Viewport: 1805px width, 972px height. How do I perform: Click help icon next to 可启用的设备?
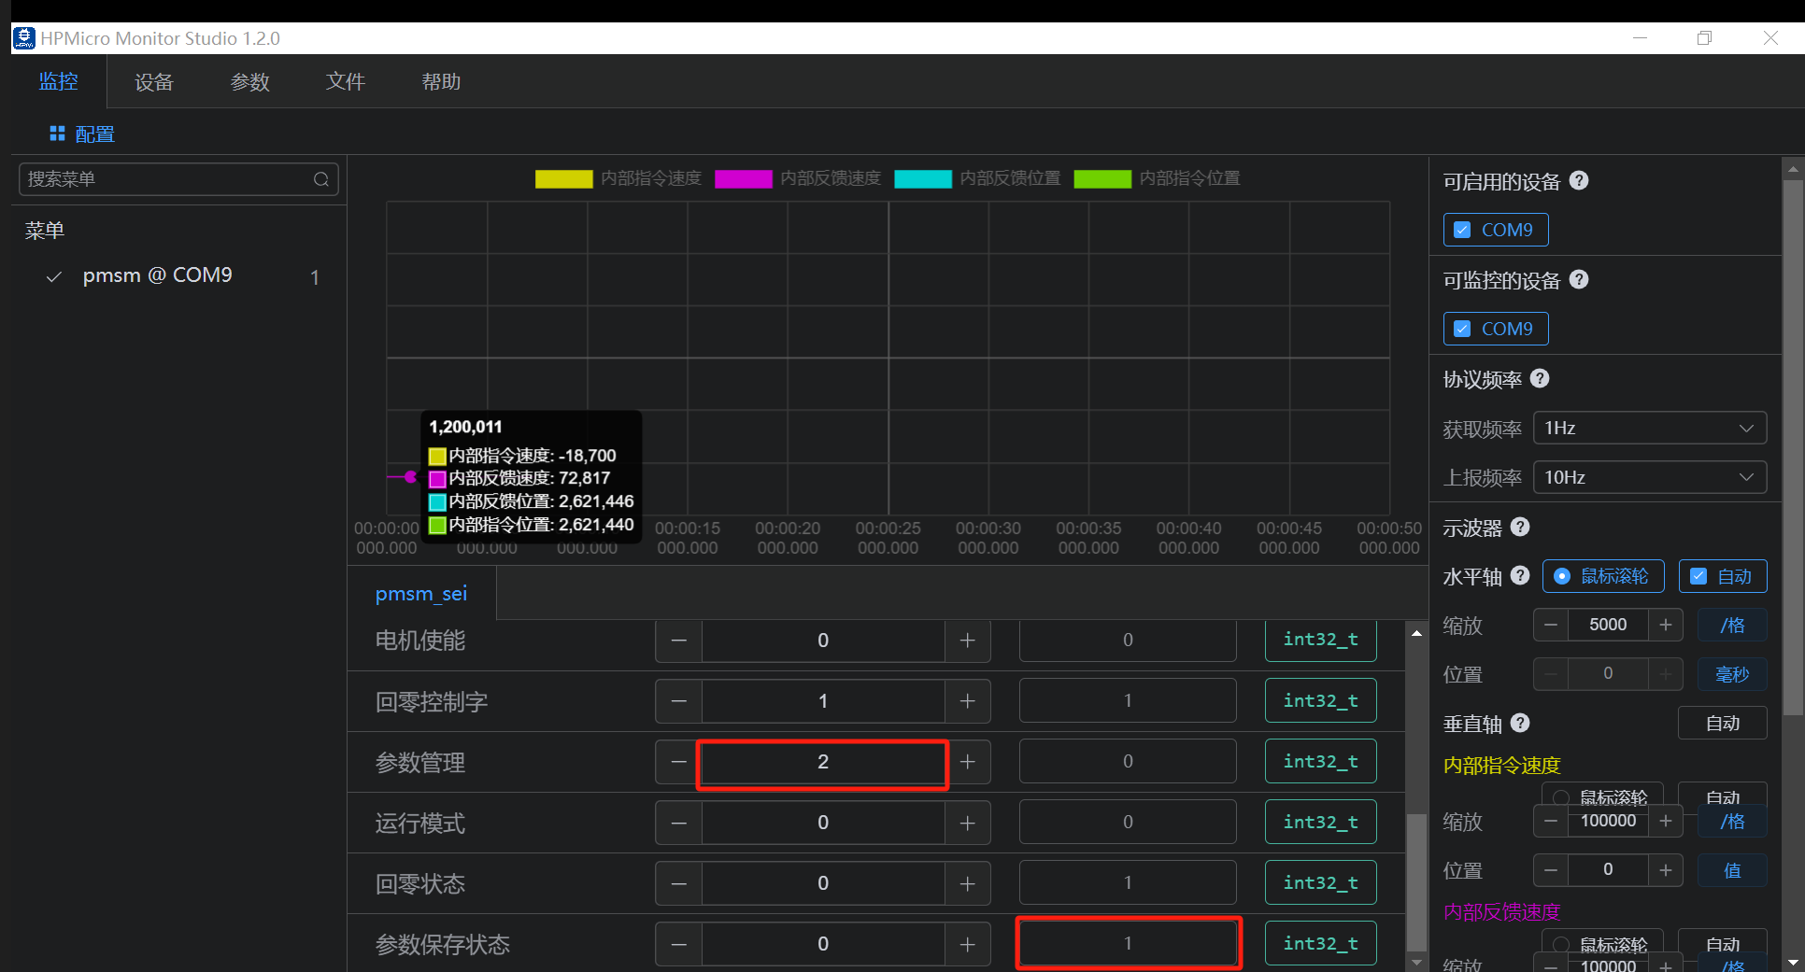point(1579,180)
